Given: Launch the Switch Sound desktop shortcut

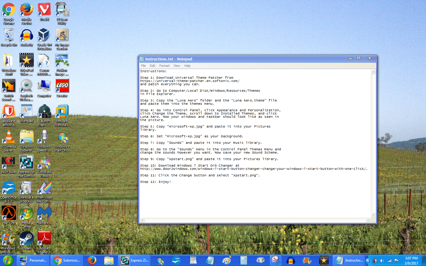Looking at the screenshot, I should 9,90.
